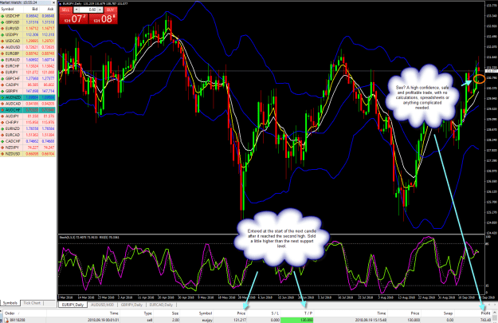Image resolution: width=498 pixels, height=323 pixels.
Task: Click the buy price tile showing 08
Action: click(104, 19)
